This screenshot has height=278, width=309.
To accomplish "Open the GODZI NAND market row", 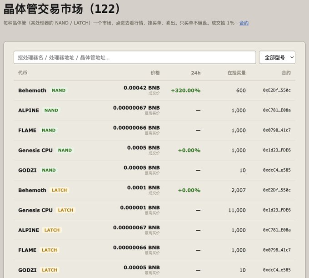I will [x=154, y=170].
